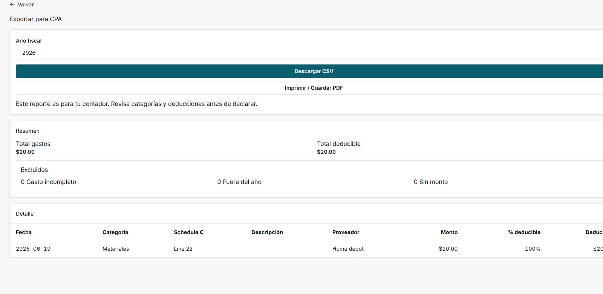
Task: Select the Fecha column header
Action: click(x=24, y=232)
